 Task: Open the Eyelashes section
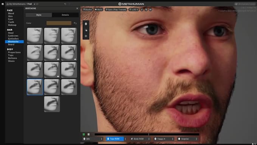13,39
